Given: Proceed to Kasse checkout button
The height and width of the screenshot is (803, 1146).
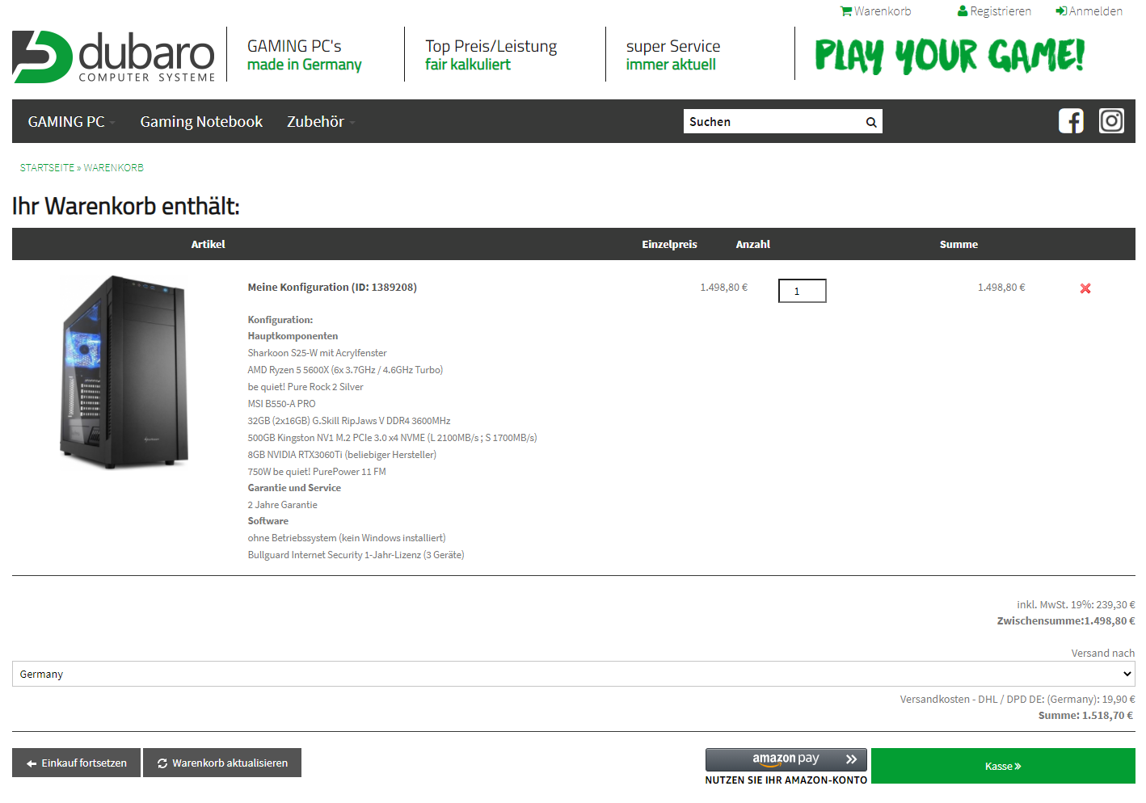Looking at the screenshot, I should (1003, 766).
